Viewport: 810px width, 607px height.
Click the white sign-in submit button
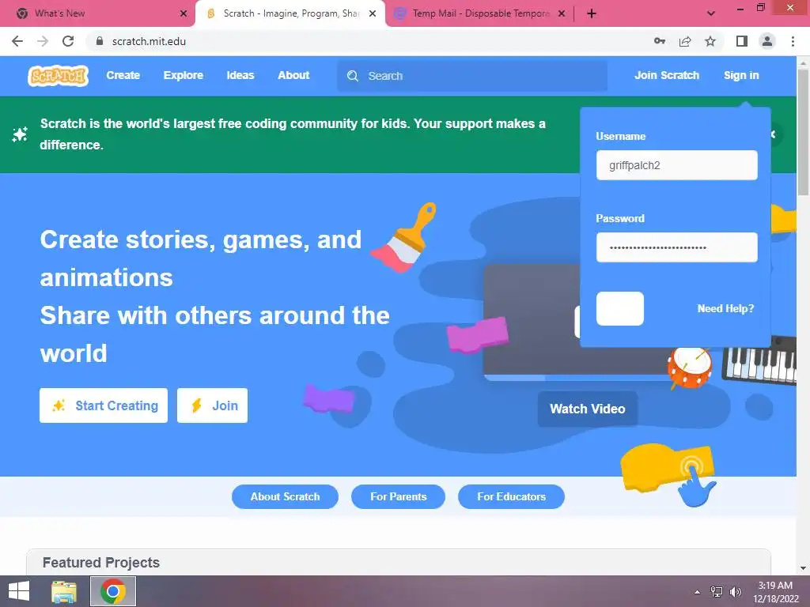point(620,309)
